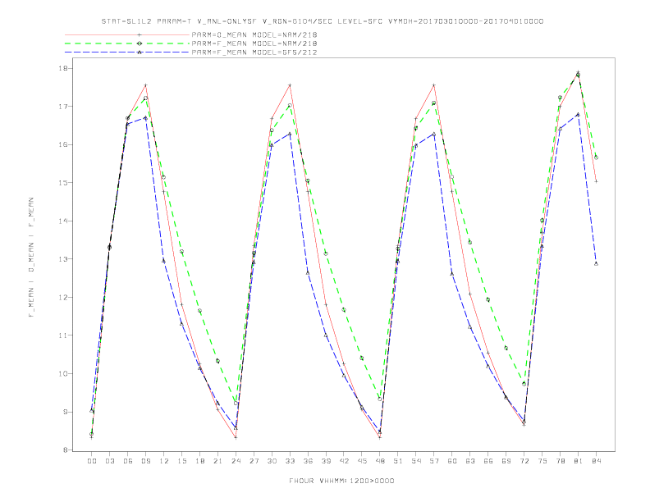Click x-axis tick label 48
Screen dimensions: 650x502
(x=380, y=461)
